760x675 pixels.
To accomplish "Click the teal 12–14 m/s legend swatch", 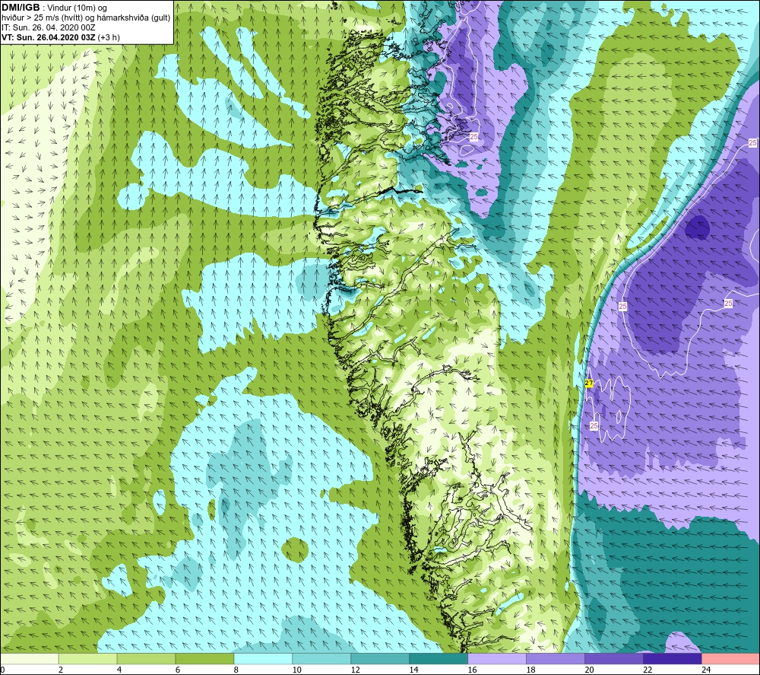I will coord(380,659).
